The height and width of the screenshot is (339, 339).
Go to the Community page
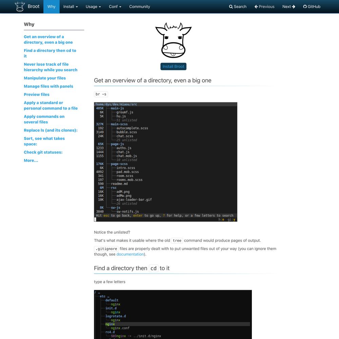pos(140,7)
